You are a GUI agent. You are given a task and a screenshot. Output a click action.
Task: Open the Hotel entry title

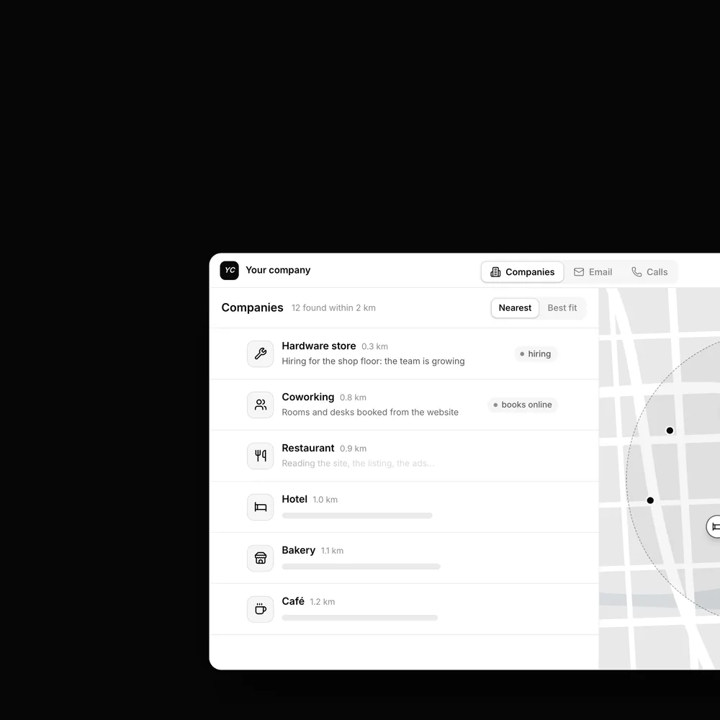point(294,499)
